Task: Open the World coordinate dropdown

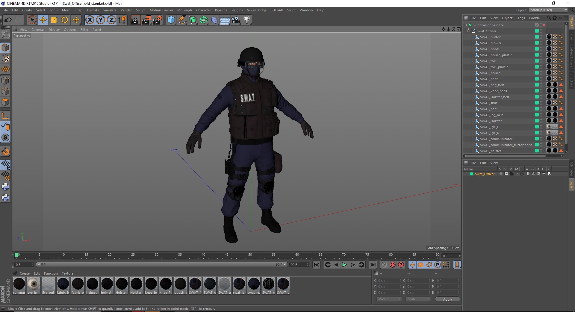Action: (389, 299)
